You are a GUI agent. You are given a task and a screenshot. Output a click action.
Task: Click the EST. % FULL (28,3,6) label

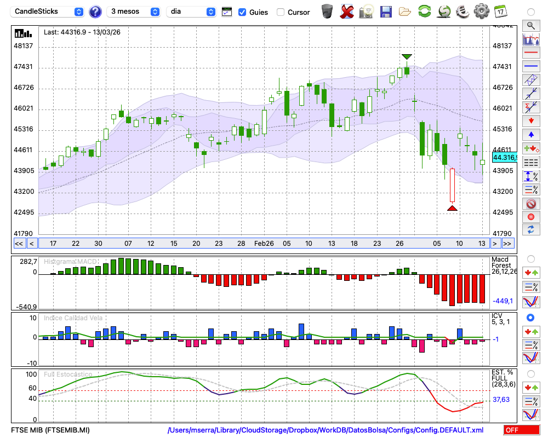click(x=503, y=378)
